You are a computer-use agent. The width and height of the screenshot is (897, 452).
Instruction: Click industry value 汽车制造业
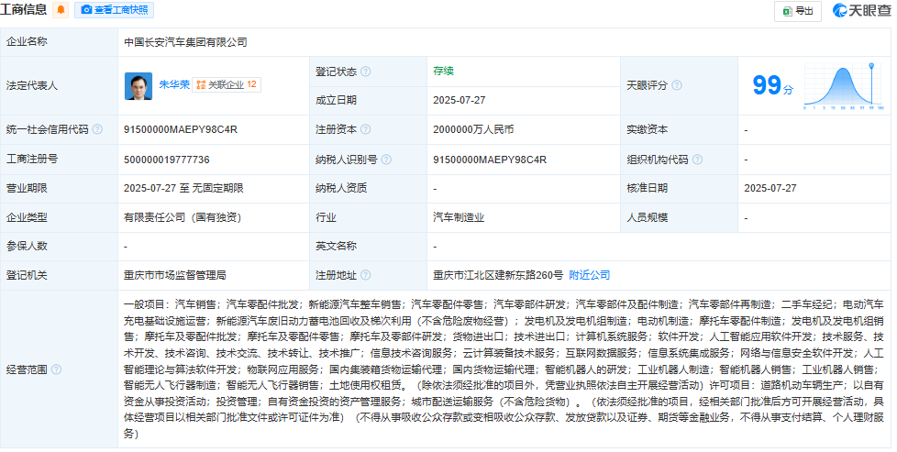tap(459, 217)
